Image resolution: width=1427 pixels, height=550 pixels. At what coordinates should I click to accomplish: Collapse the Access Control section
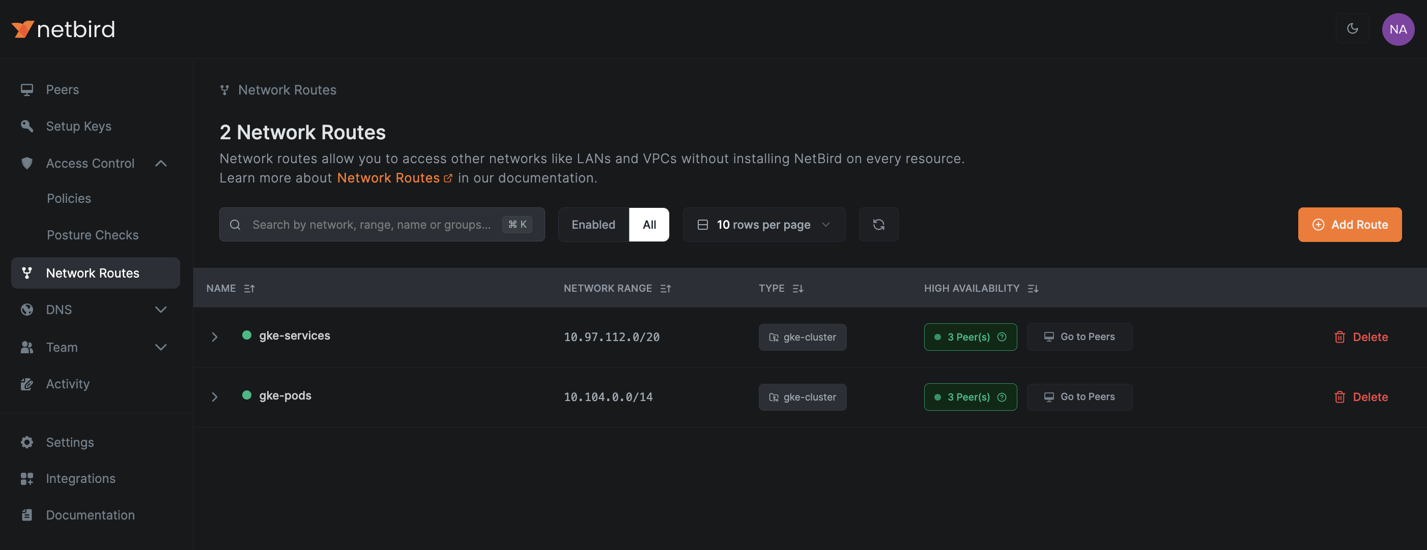[161, 163]
